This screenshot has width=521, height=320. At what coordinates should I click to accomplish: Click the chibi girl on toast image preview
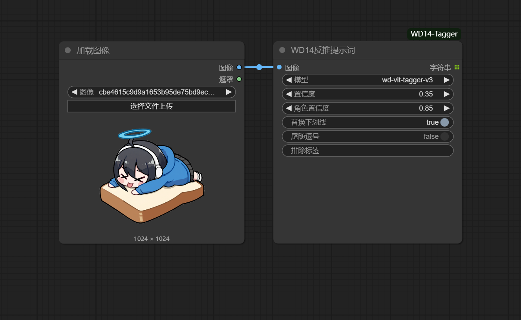pyautogui.click(x=152, y=176)
